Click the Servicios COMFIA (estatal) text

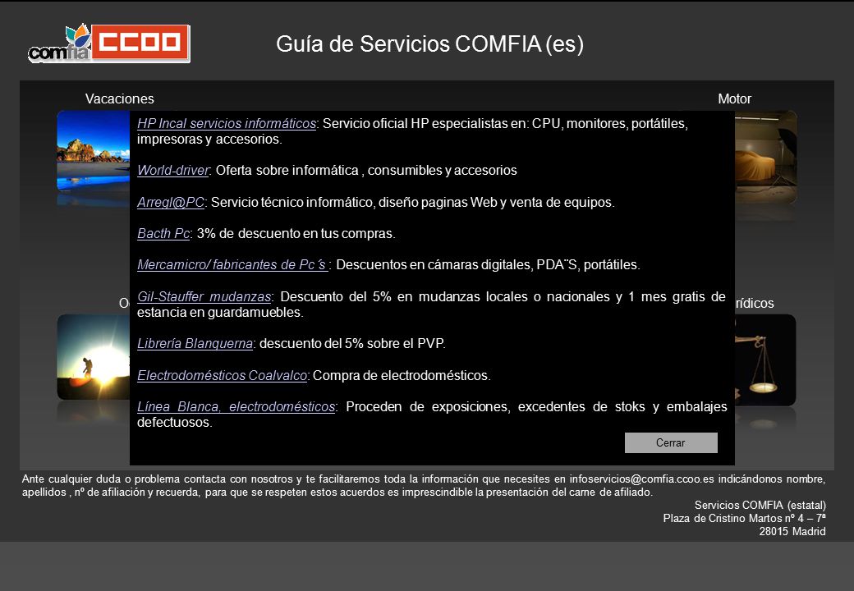[760, 505]
